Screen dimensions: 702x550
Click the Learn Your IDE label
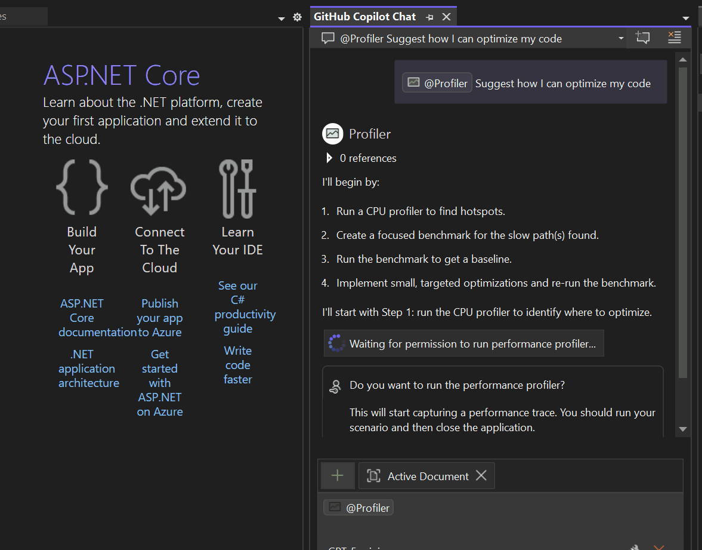[x=238, y=241]
